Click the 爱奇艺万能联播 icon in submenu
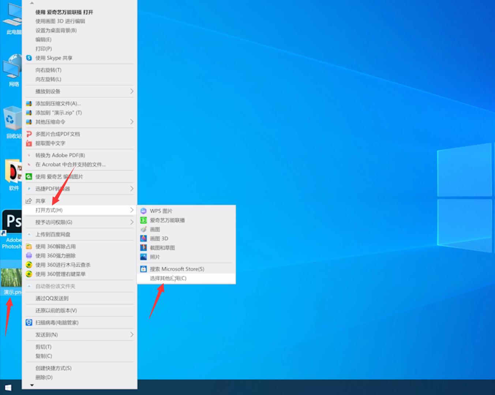 coord(143,220)
